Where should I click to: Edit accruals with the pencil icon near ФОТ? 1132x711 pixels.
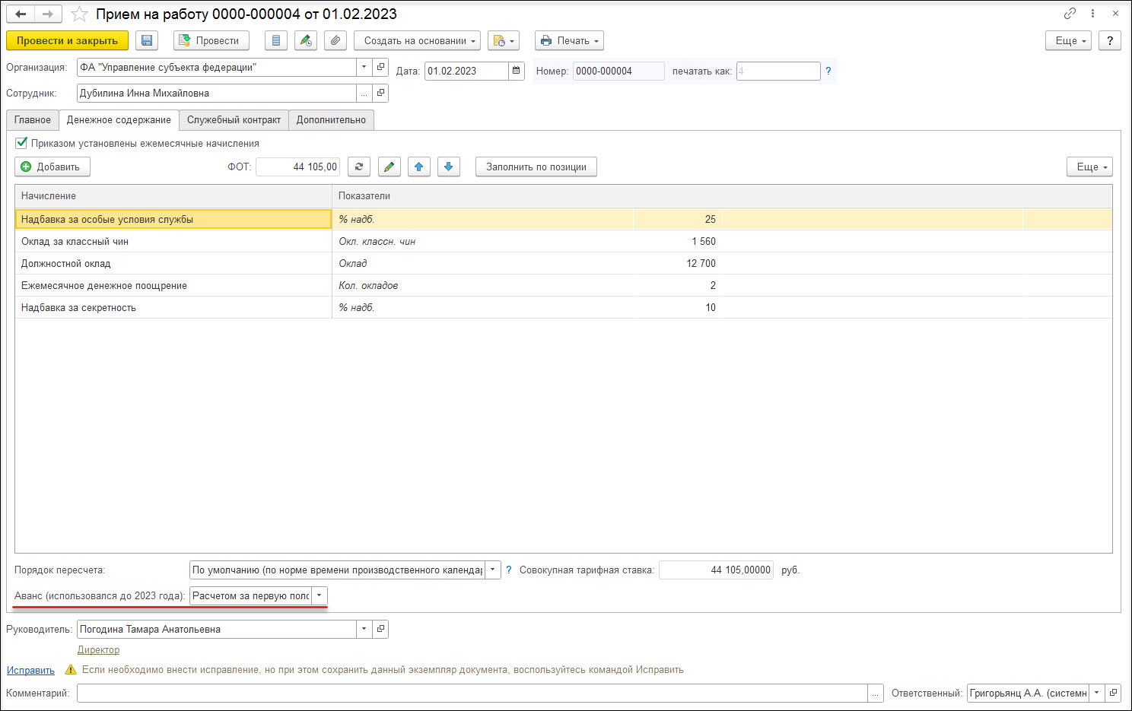click(x=389, y=167)
